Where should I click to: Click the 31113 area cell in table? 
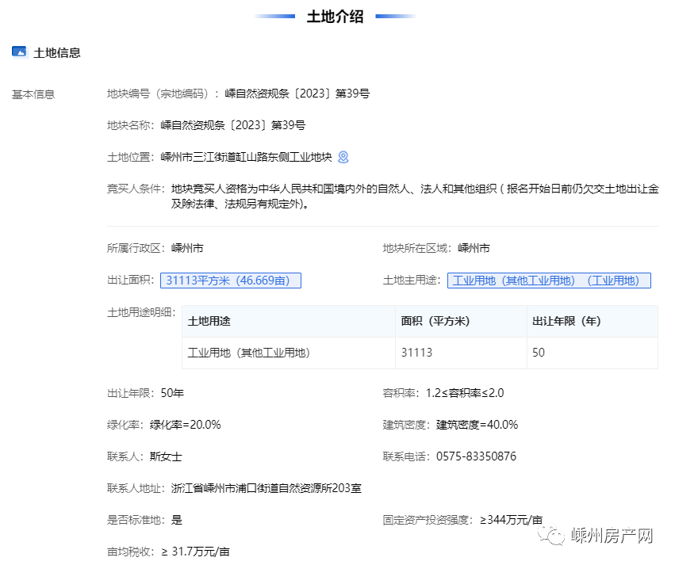(416, 353)
